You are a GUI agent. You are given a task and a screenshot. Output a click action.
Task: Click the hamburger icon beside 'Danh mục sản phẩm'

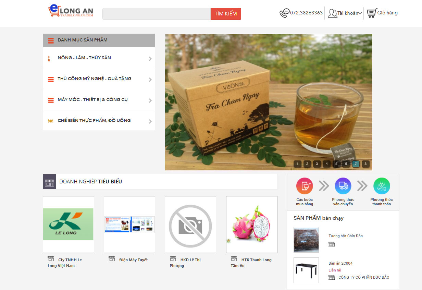[51, 40]
